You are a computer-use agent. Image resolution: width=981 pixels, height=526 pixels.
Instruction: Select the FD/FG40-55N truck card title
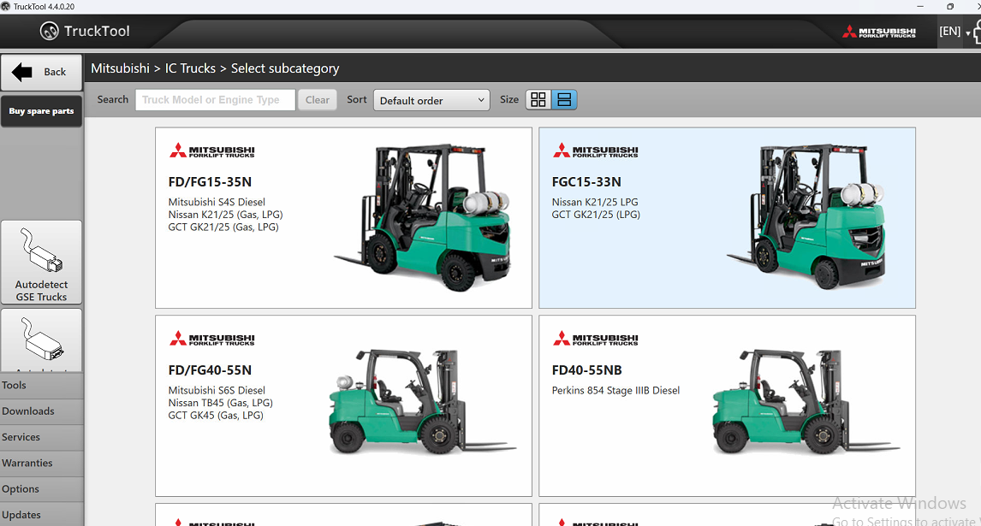click(210, 370)
